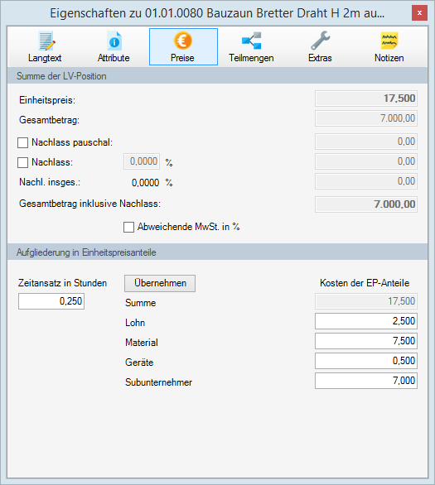Click the Einheitspreis label
This screenshot has width=435, height=485.
[x=47, y=100]
